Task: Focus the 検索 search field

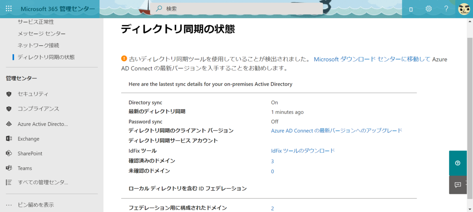Action: (236, 9)
